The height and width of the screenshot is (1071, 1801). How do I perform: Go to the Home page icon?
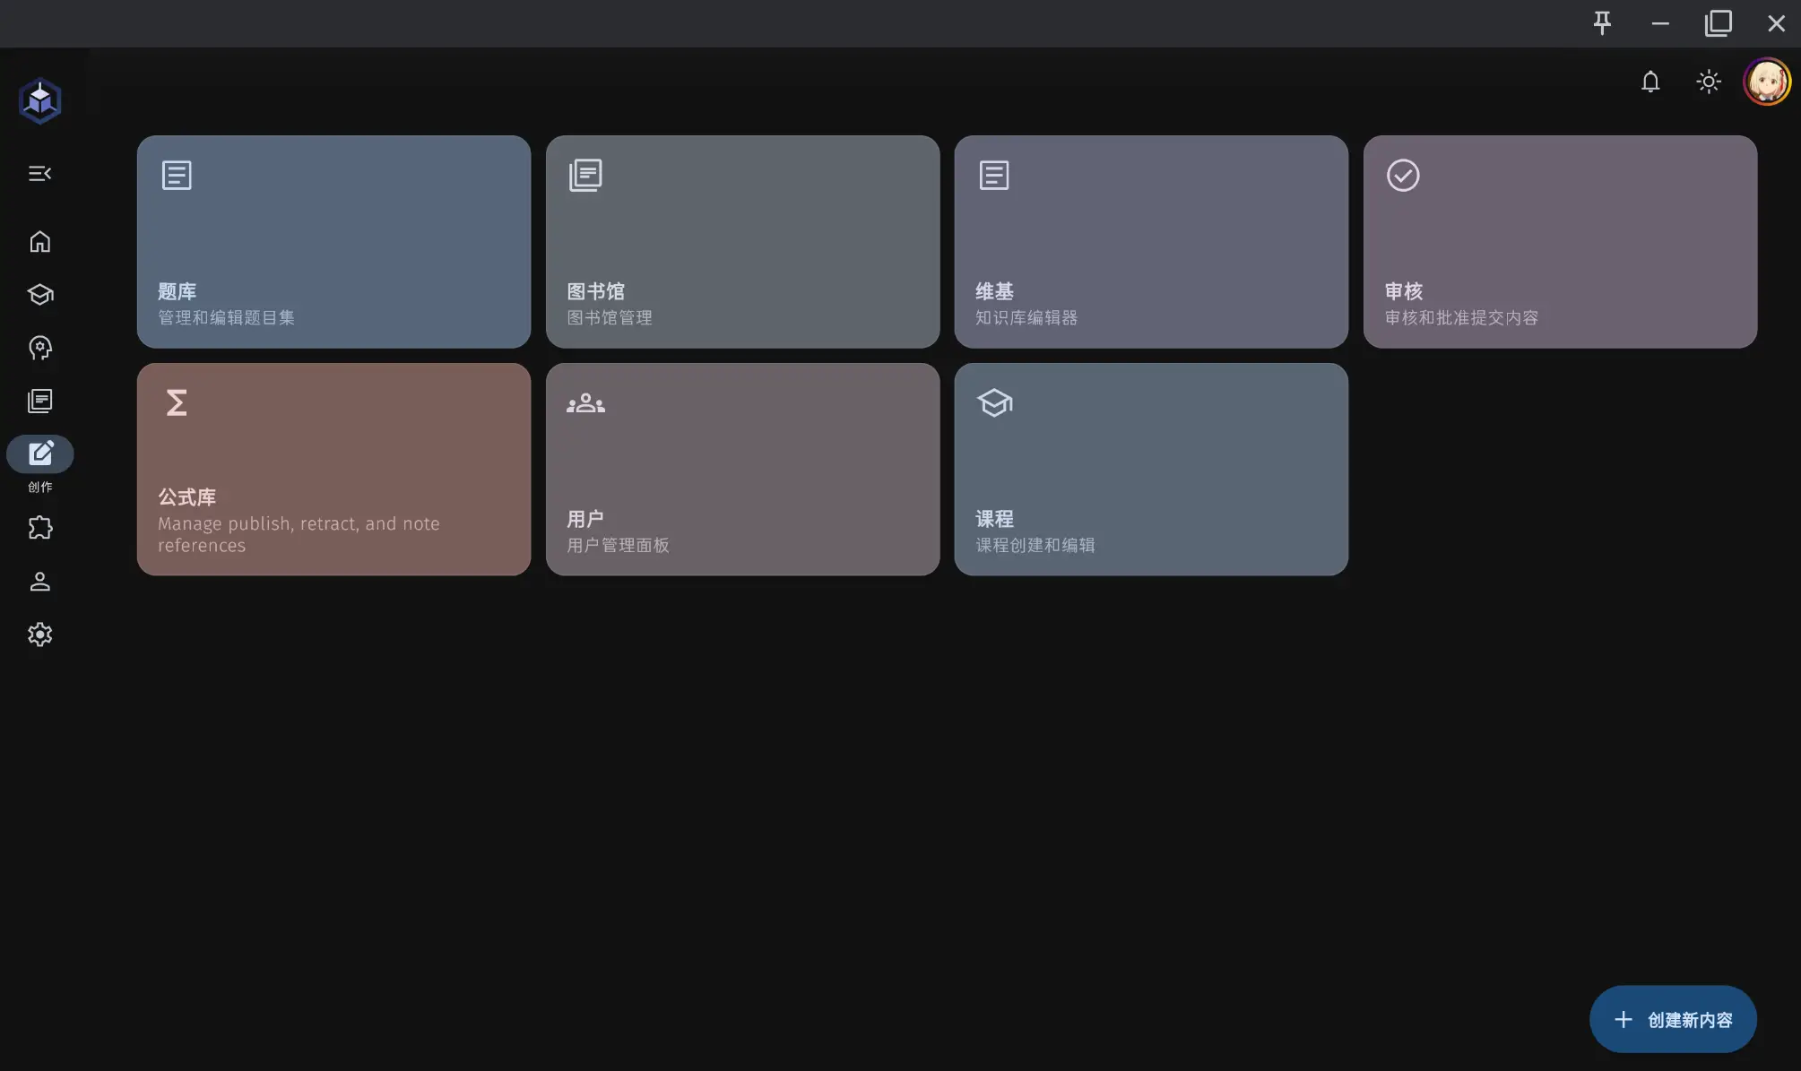tap(40, 242)
